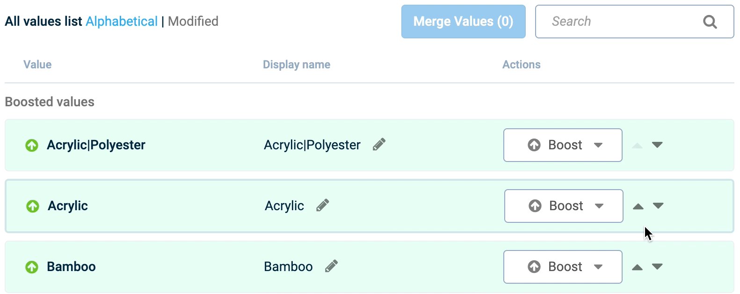Screen dimensions: 740x294
Task: Click the Value column header
Action: [x=37, y=65]
